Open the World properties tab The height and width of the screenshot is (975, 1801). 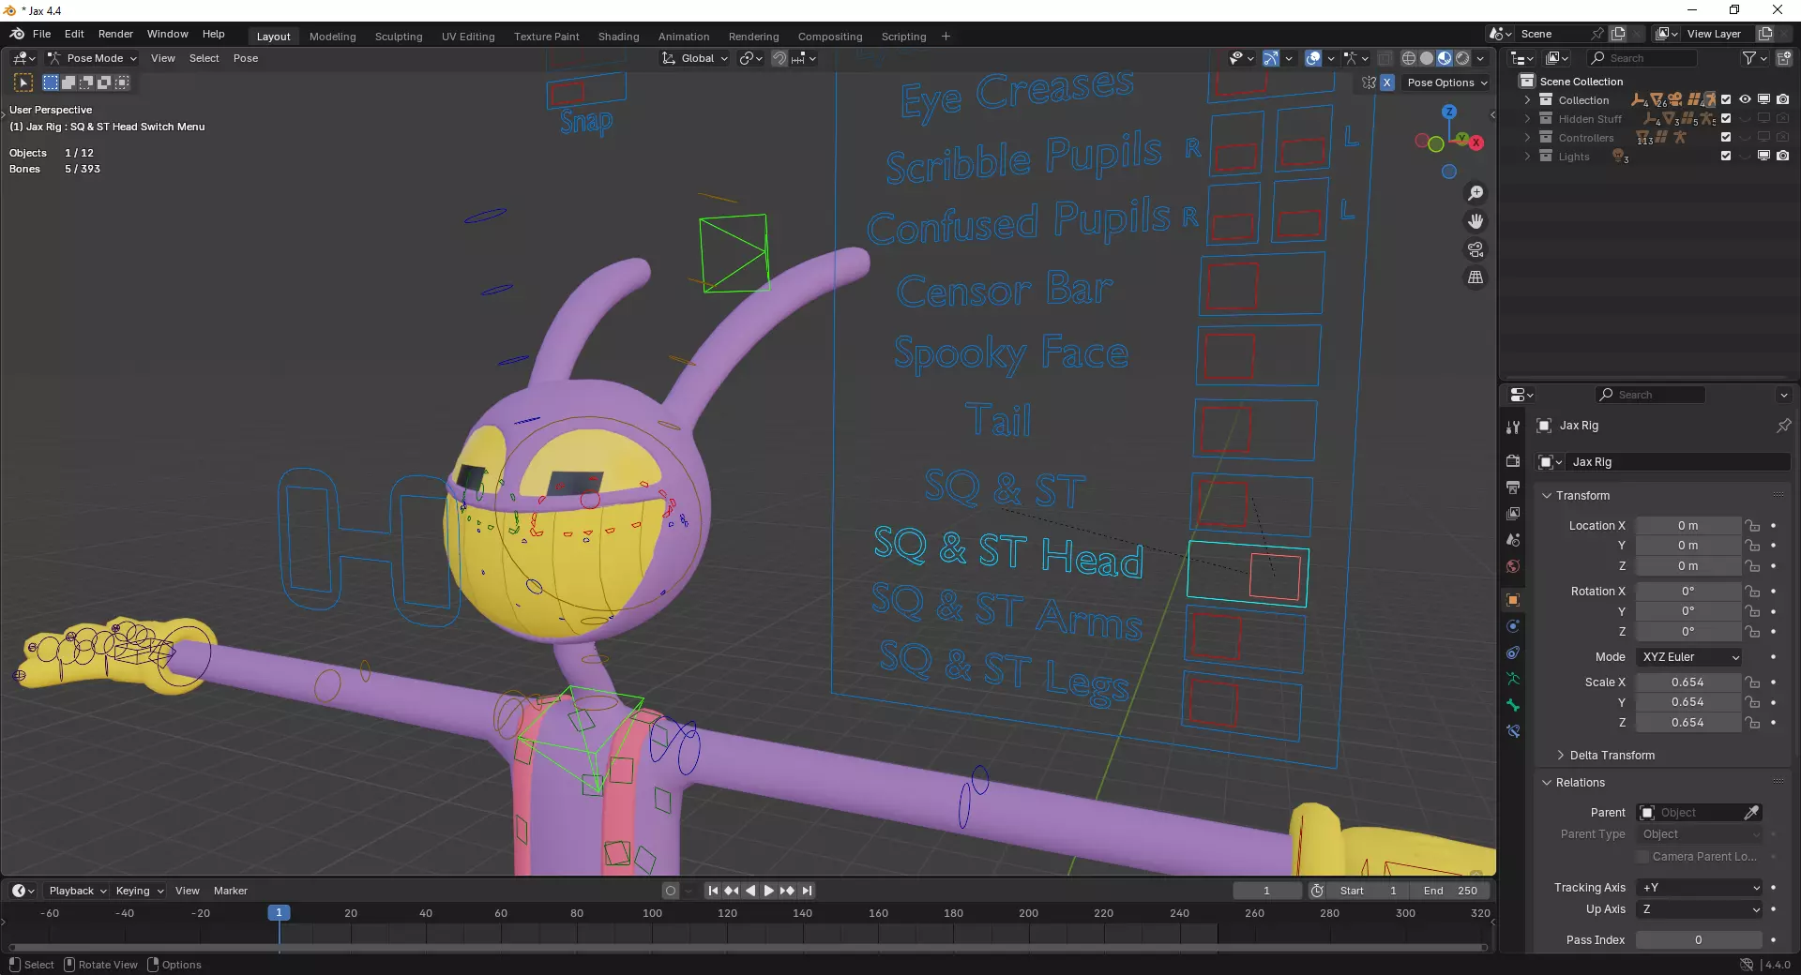(x=1513, y=566)
